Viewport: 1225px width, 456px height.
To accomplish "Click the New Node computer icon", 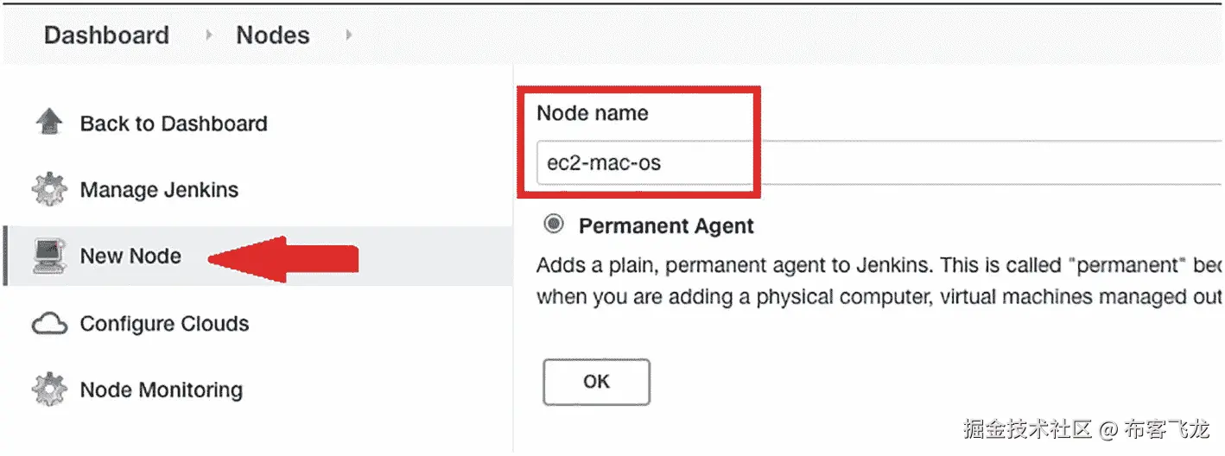I will pos(48,256).
